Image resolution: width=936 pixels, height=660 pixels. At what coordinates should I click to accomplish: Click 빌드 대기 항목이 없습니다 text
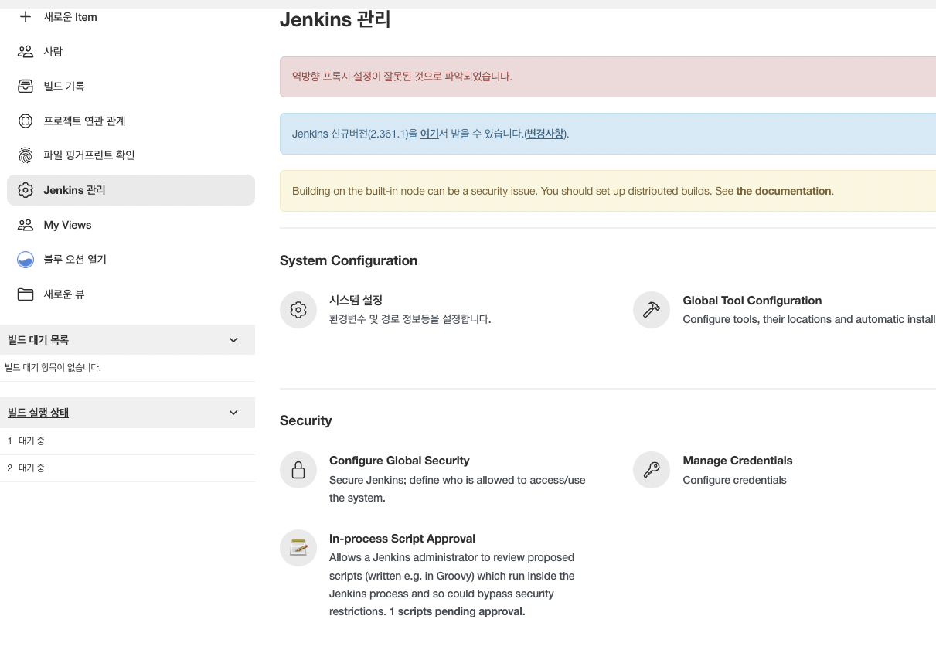coord(53,368)
